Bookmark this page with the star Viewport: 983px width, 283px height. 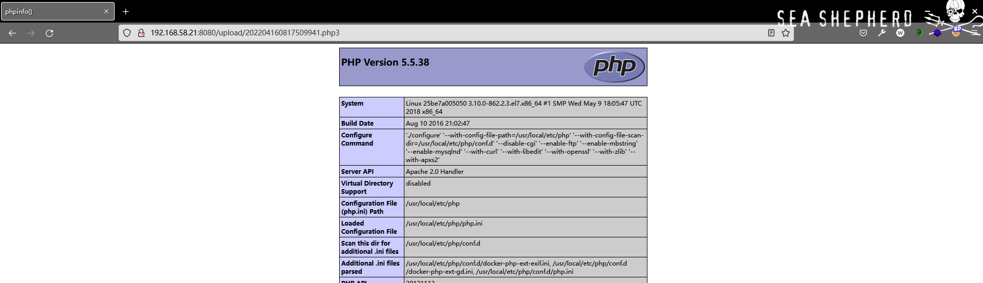tap(786, 33)
